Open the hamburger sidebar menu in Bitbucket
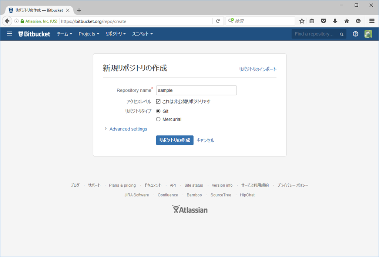 [x=10, y=34]
